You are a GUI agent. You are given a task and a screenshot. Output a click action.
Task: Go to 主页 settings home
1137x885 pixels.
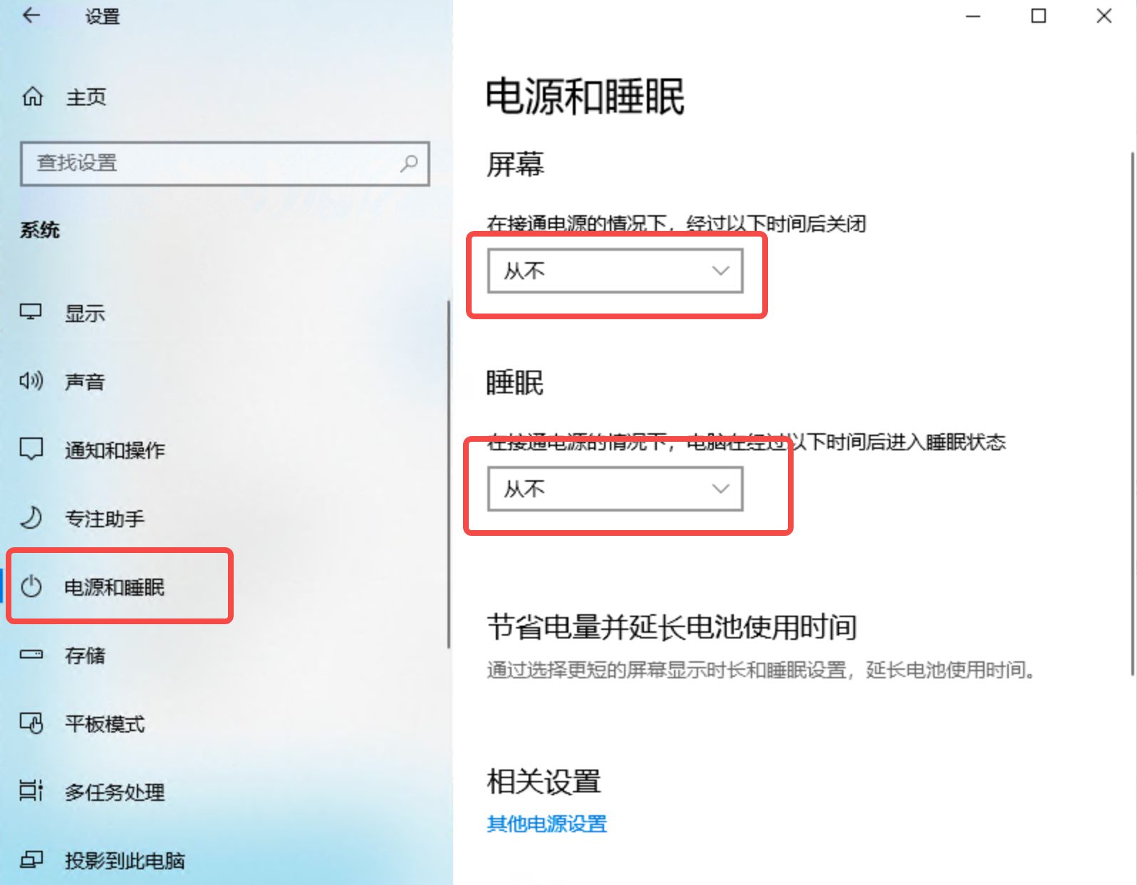click(x=85, y=96)
